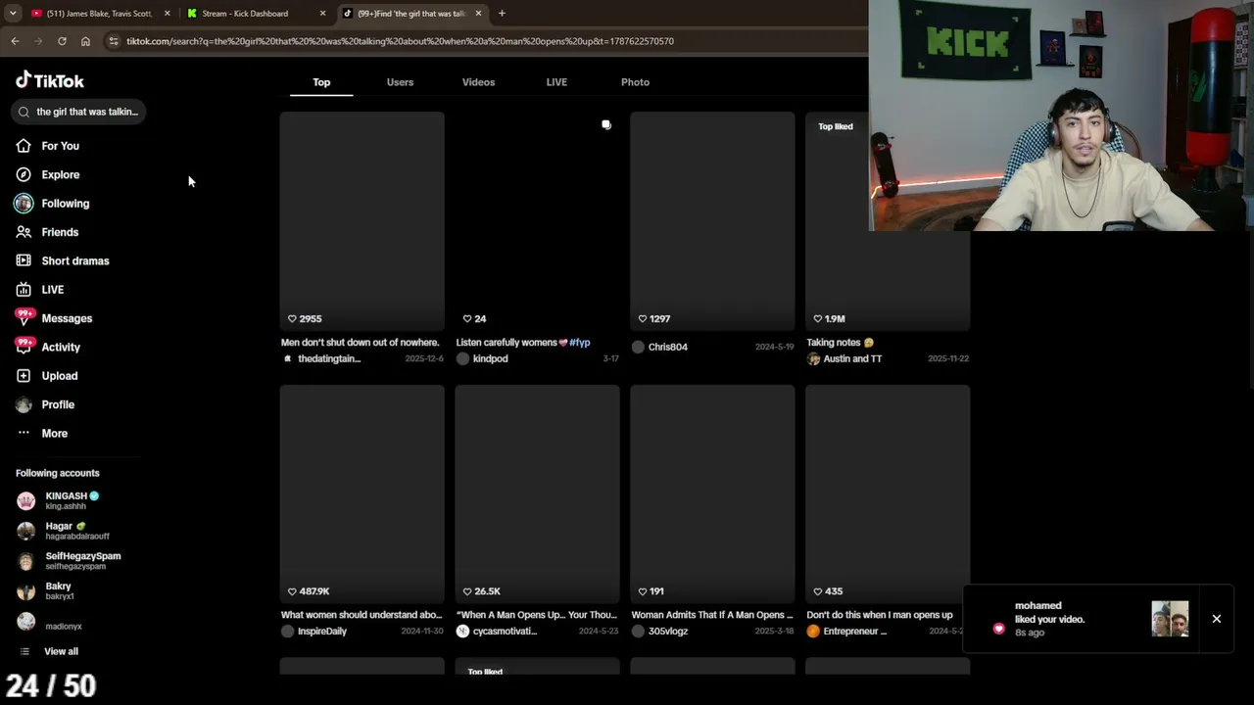Select the Top results tab
This screenshot has width=1254, height=705.
pyautogui.click(x=321, y=82)
